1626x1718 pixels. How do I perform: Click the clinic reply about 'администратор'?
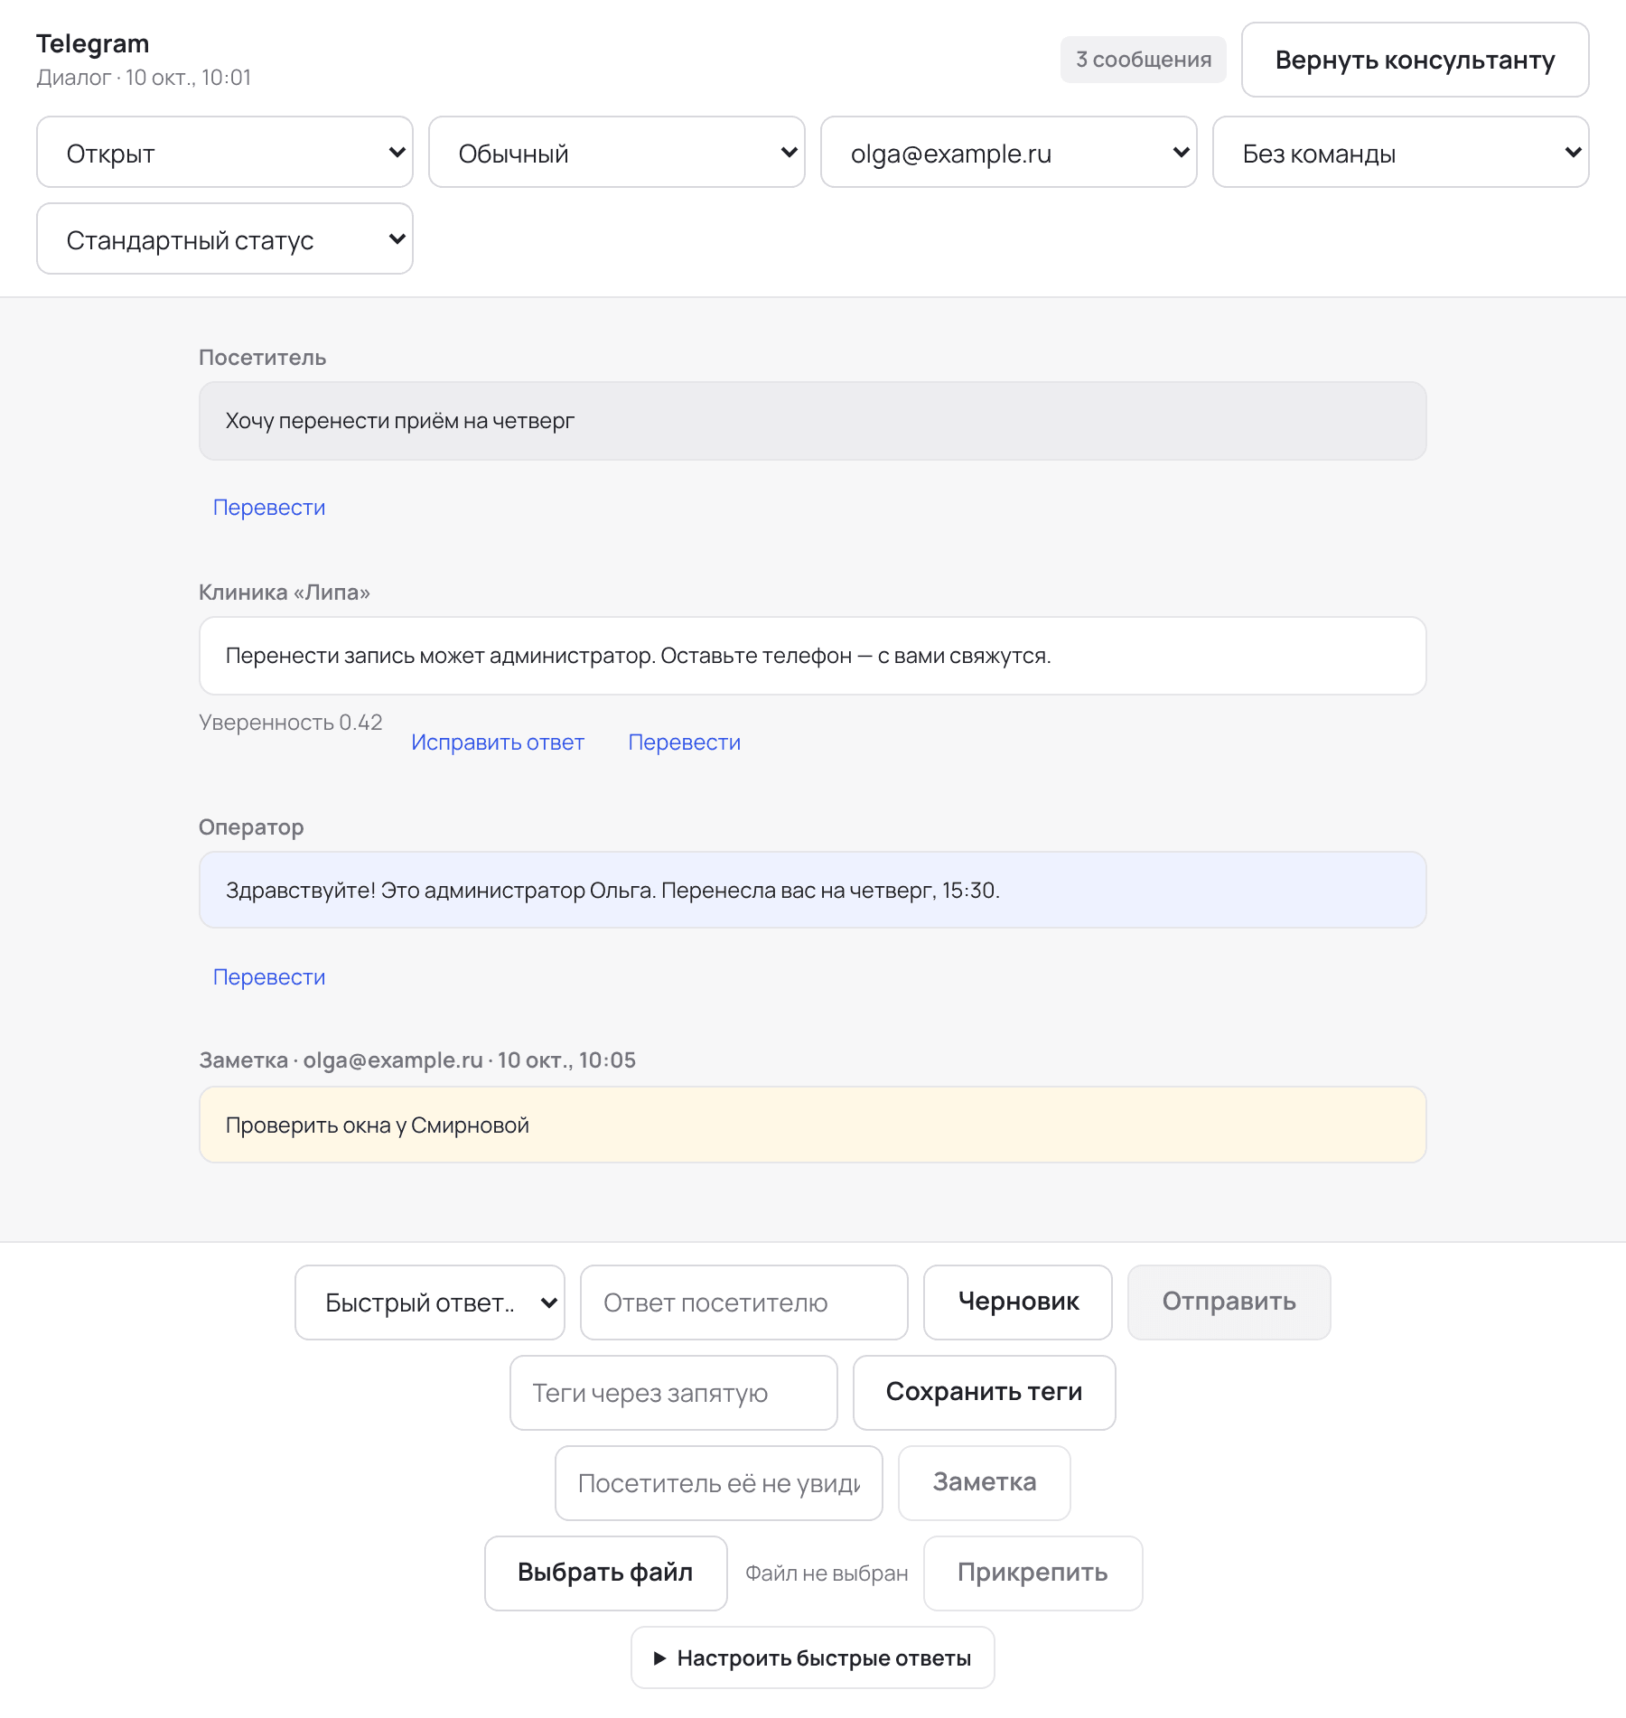(x=813, y=656)
